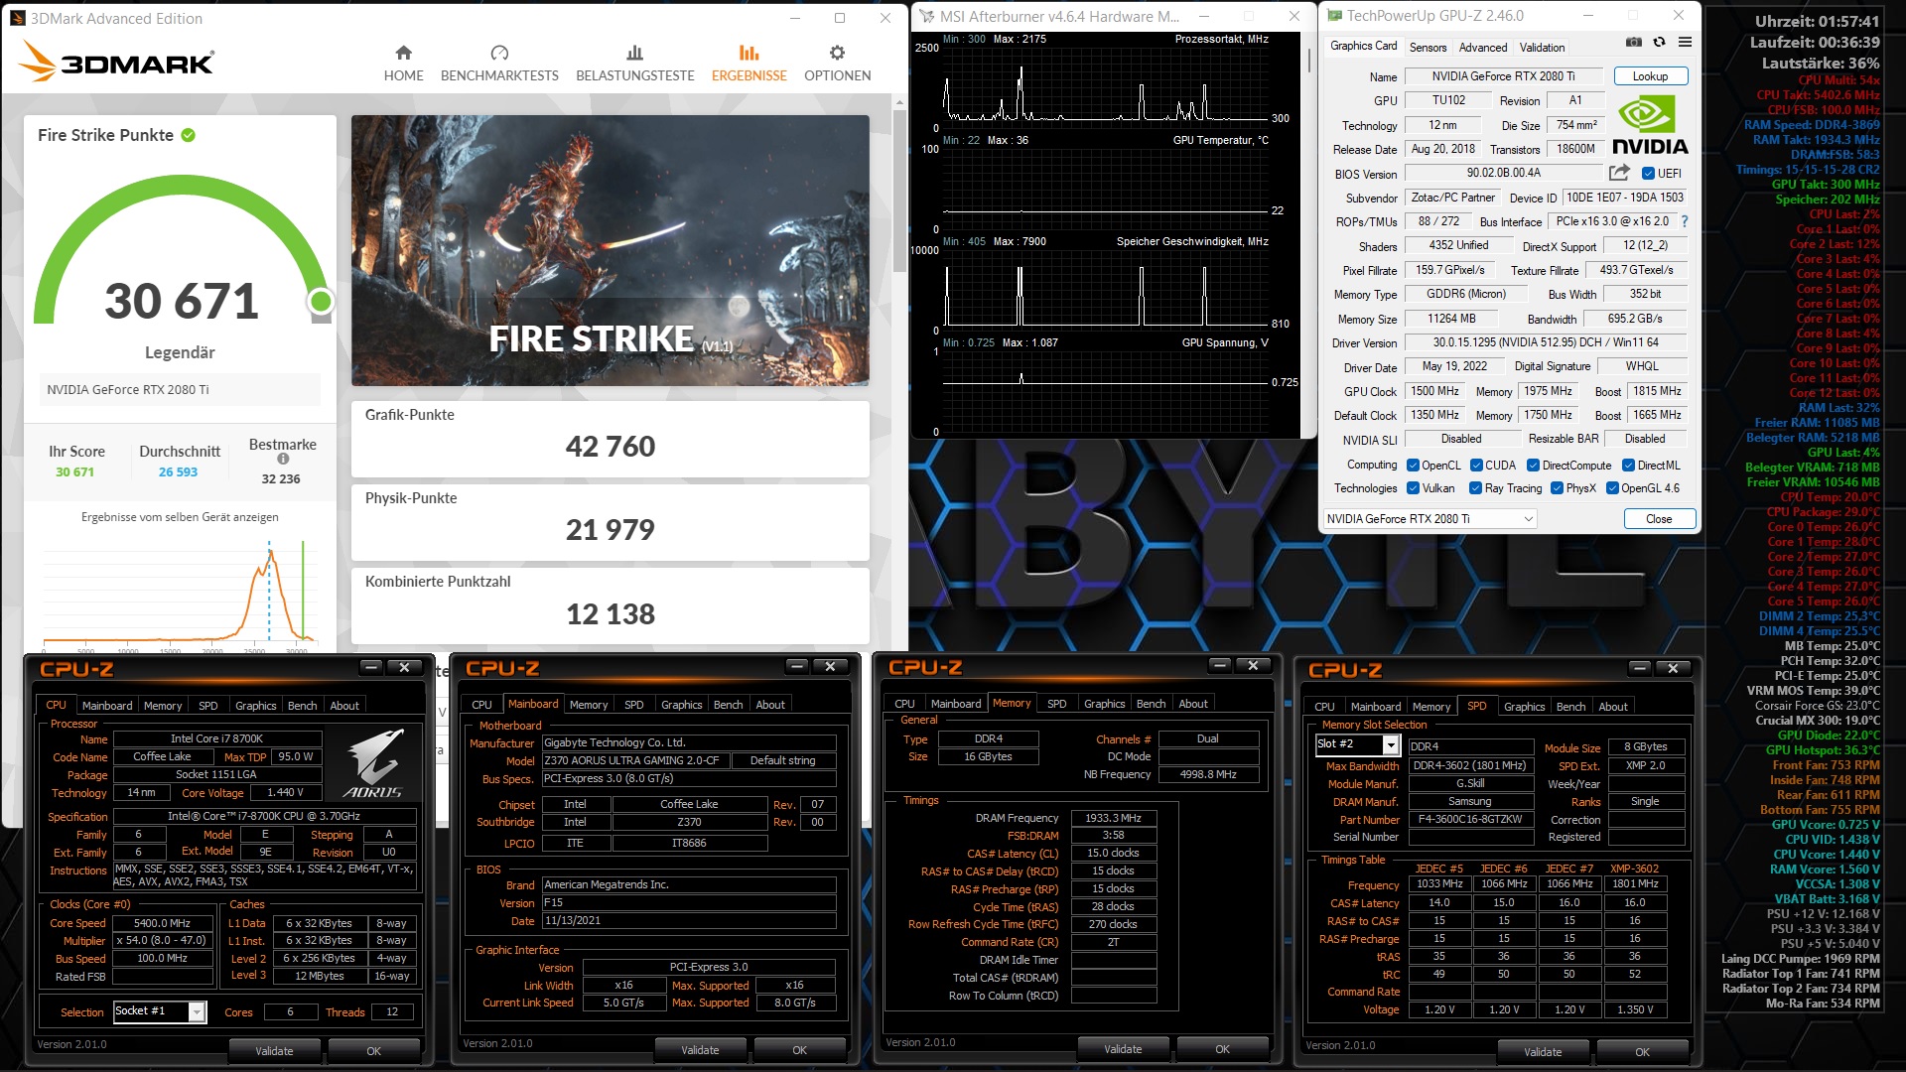Click Validate in CPU-Z CPU window
This screenshot has height=1072, width=1906.
pos(274,1051)
